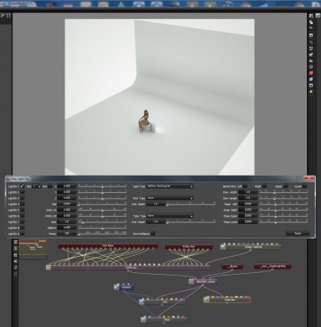The width and height of the screenshot is (321, 327).
Task: Click the expand arrows icon beside the wrench
Action: coord(8,16)
